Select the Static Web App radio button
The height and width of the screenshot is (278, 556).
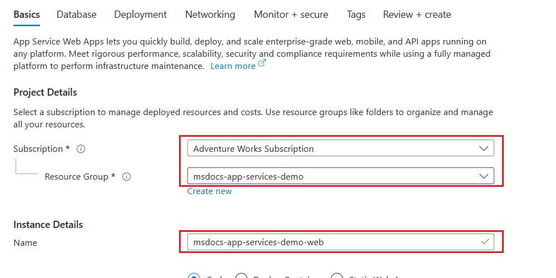[x=337, y=276]
